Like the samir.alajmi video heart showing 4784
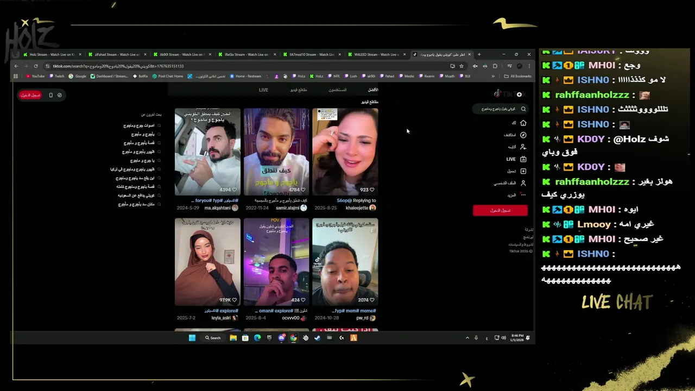The height and width of the screenshot is (391, 695). 303,190
